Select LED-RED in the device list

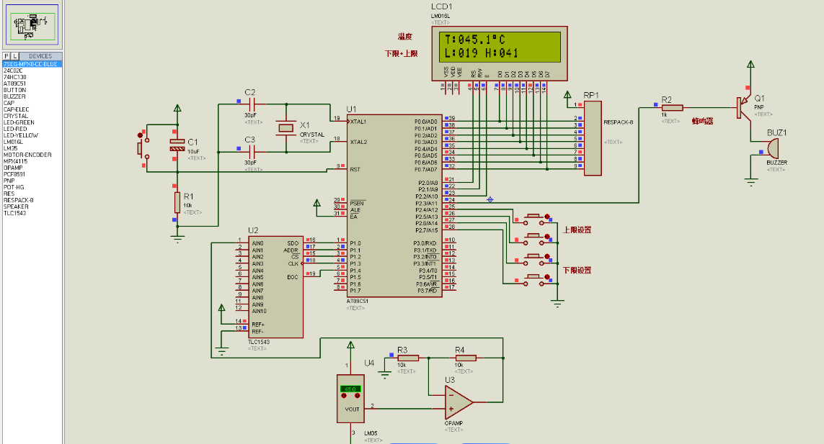(15, 129)
